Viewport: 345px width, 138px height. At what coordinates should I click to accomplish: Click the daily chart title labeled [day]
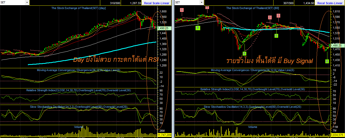click(81, 8)
